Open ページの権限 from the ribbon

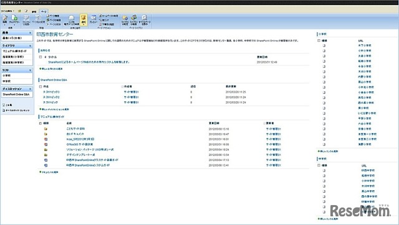point(54,20)
